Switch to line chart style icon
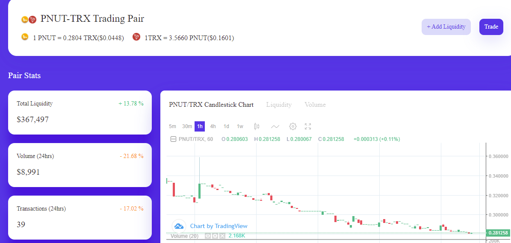The image size is (511, 243). (275, 126)
